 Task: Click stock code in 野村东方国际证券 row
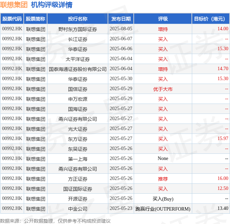(x=12, y=29)
